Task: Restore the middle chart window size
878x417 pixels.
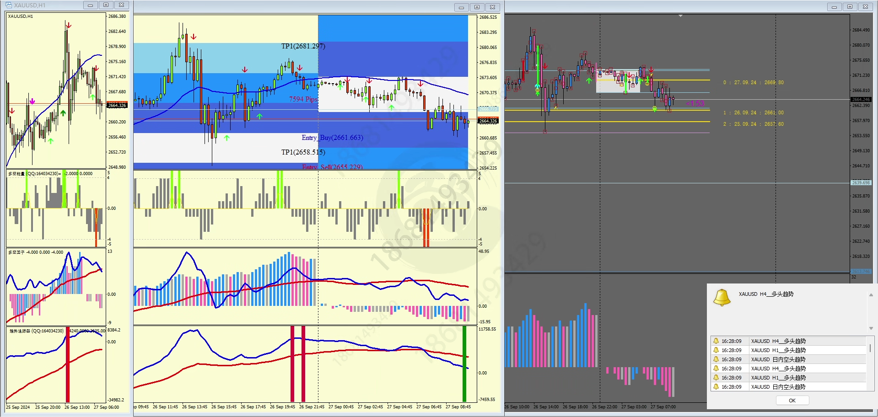Action: pyautogui.click(x=477, y=7)
